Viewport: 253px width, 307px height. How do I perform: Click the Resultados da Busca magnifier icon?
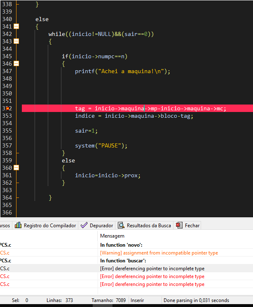pyautogui.click(x=121, y=225)
